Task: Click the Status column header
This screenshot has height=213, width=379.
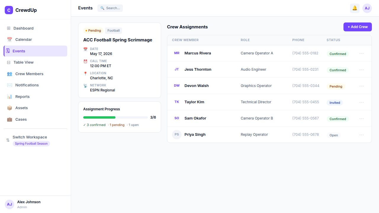Action: pyautogui.click(x=333, y=40)
